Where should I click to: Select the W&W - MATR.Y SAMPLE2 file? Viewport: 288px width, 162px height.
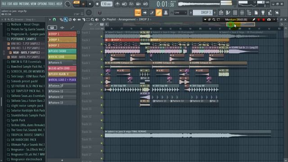26,52
